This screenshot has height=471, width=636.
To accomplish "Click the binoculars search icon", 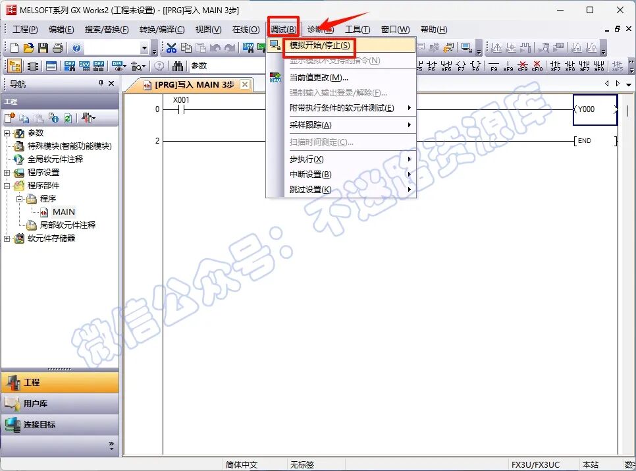I will (178, 66).
